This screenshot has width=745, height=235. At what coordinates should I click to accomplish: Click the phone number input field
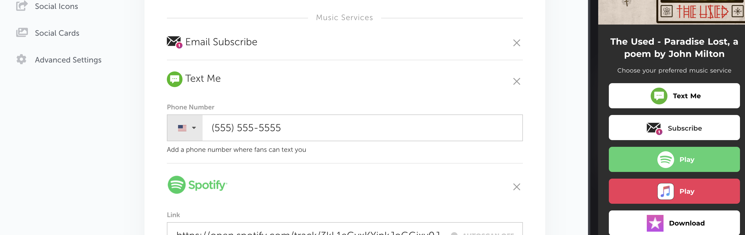coord(362,128)
